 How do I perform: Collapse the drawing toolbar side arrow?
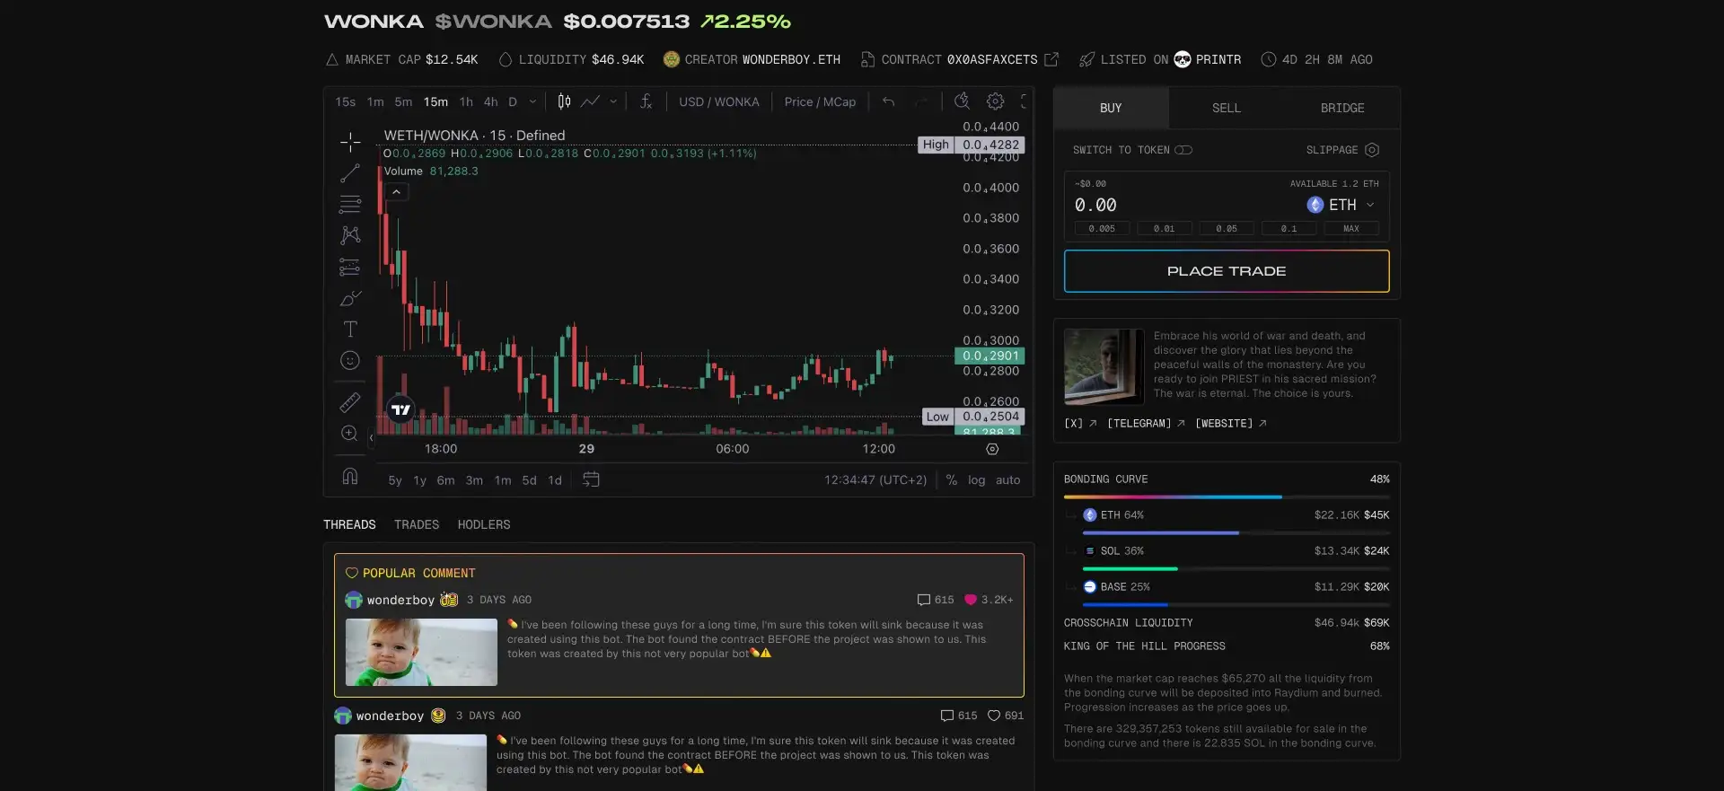click(x=371, y=438)
